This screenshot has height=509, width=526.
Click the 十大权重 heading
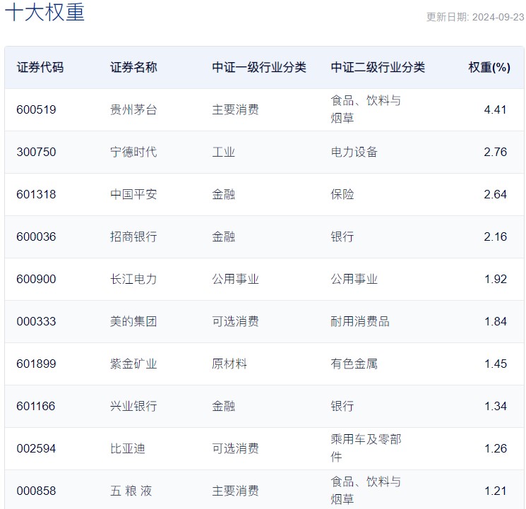tap(44, 13)
